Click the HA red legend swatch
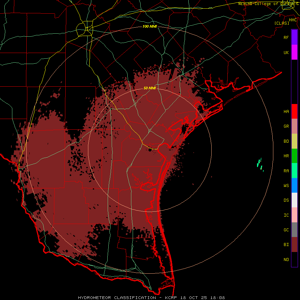Screen dimensions: 300x300 click(x=294, y=111)
